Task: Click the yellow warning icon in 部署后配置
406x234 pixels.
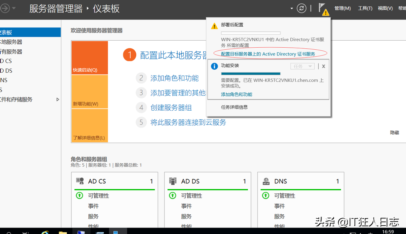Action: click(214, 26)
